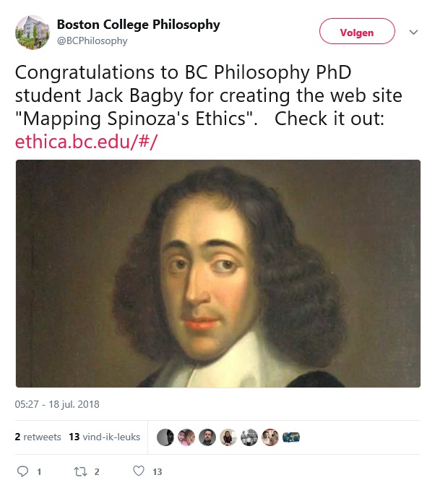440x488 pixels.
Task: View the 2 retweets list
Action: pyautogui.click(x=38, y=437)
